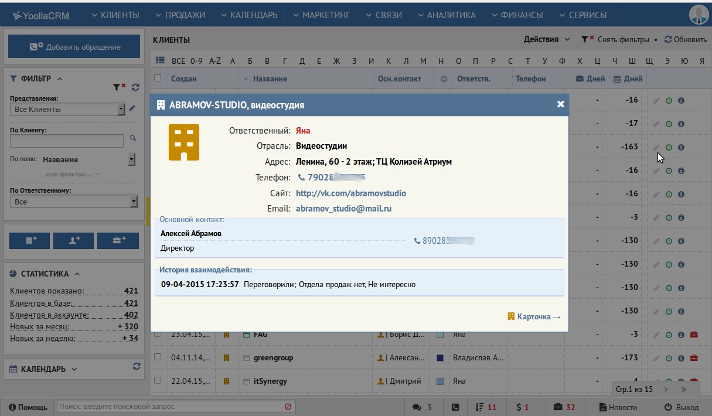Viewport: 712px width, 416px height.
Task: Click the YoollaCRM logo
Action: [x=40, y=16]
